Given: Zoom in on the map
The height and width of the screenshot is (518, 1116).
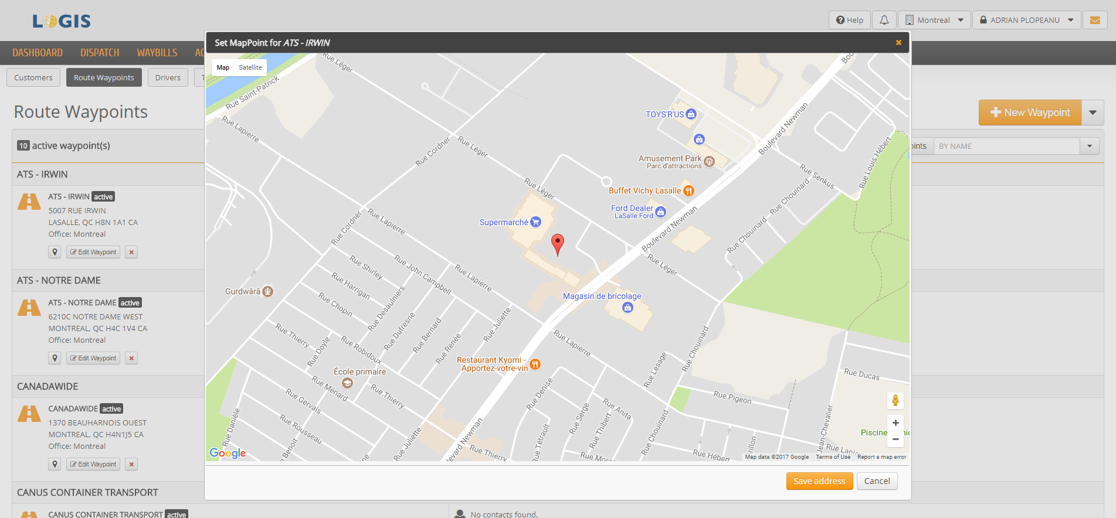Looking at the screenshot, I should [x=895, y=422].
